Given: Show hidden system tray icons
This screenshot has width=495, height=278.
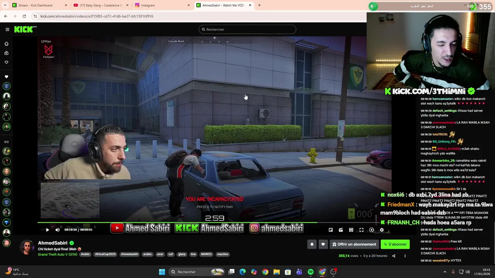Looking at the screenshot, I should (445, 272).
